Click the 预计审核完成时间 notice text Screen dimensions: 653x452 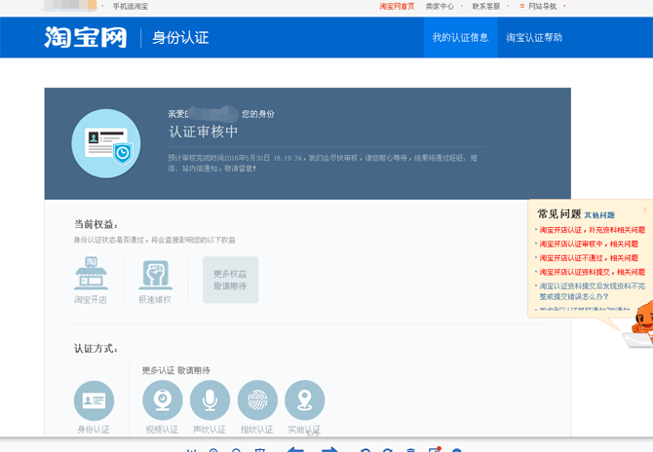[x=323, y=163]
